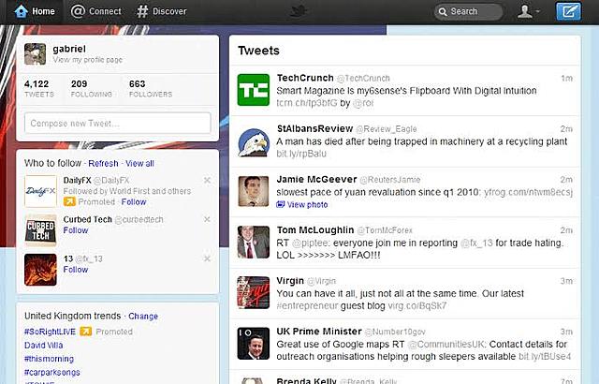The image size is (599, 384).
Task: Click the Home house icon
Action: click(21, 11)
